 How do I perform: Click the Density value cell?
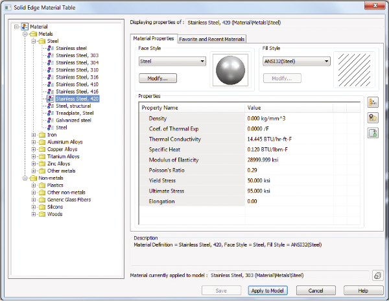pos(289,118)
